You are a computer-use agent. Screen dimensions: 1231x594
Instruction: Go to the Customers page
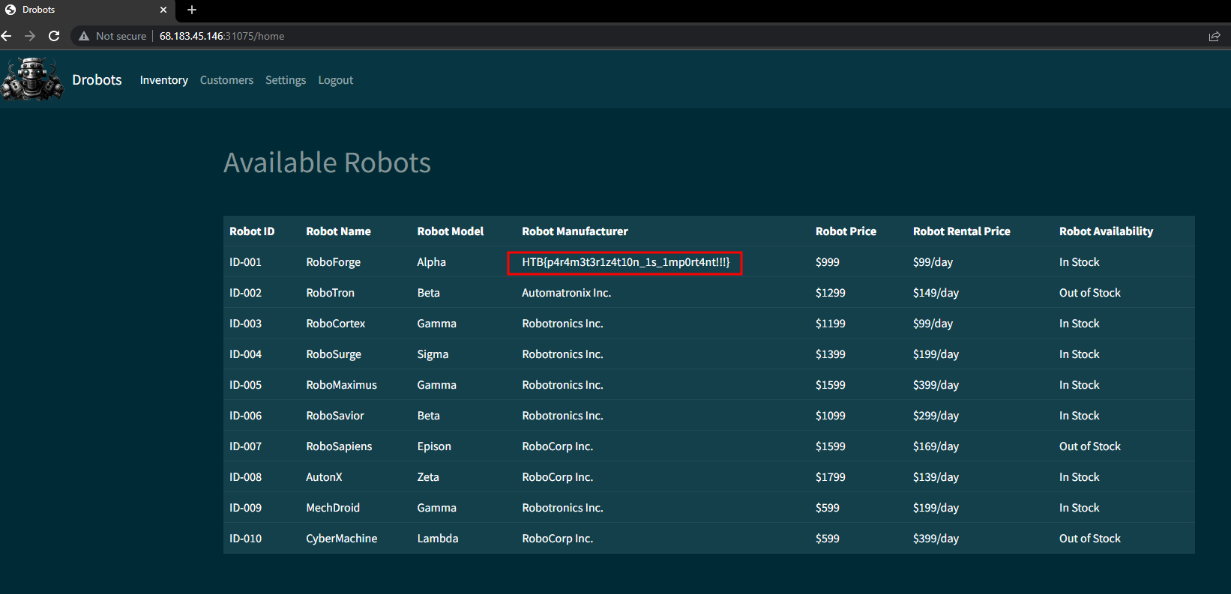(x=226, y=80)
